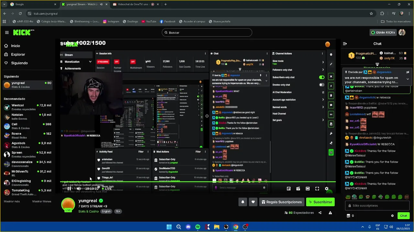Viewport: 414px width, 232px height.
Task: Seek on the green stream progress bar
Action: pyautogui.click(x=198, y=182)
